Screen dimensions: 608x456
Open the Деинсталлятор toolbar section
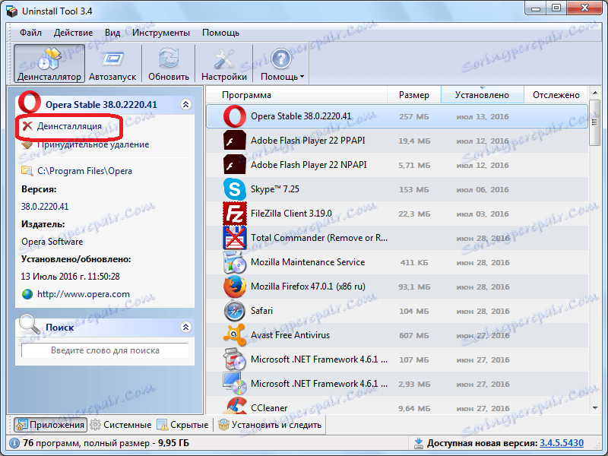[x=49, y=64]
